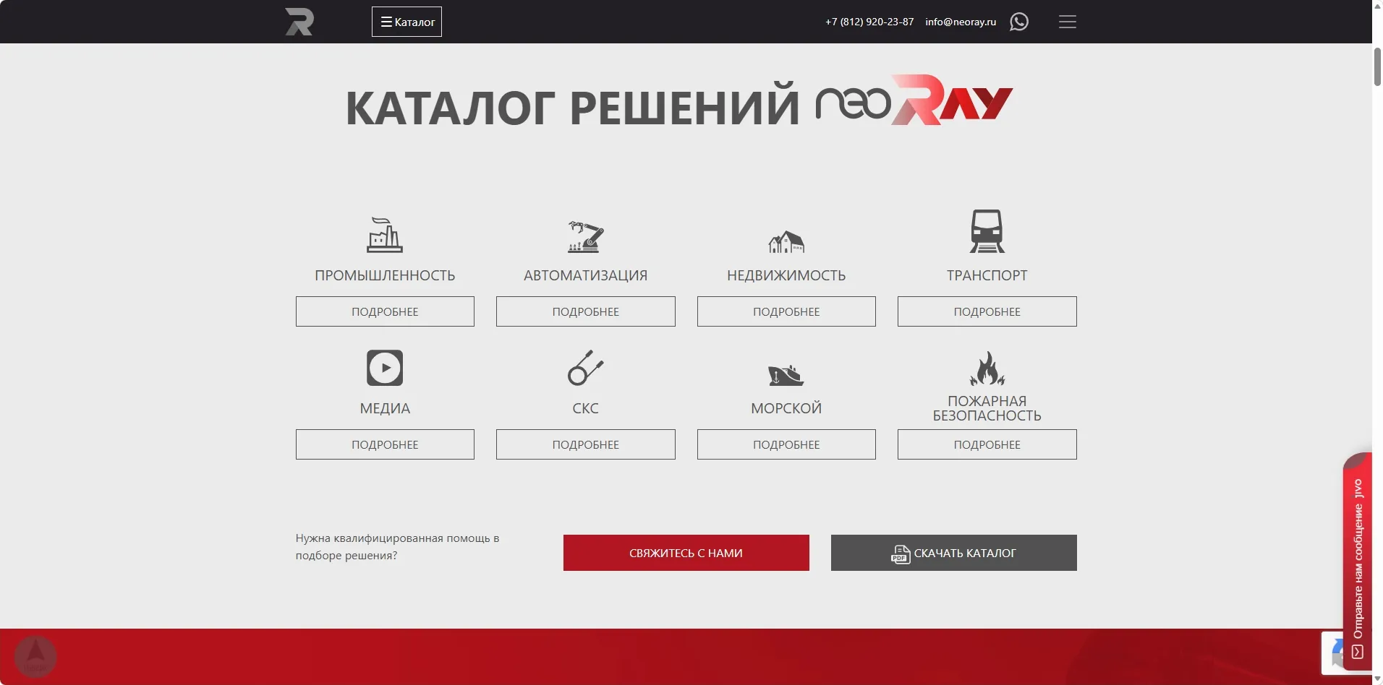Click the Скачать каталог PDF button
Viewport: 1383px width, 685px height.
point(954,553)
